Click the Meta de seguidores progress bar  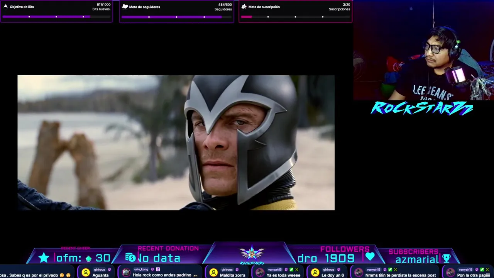pos(176,17)
